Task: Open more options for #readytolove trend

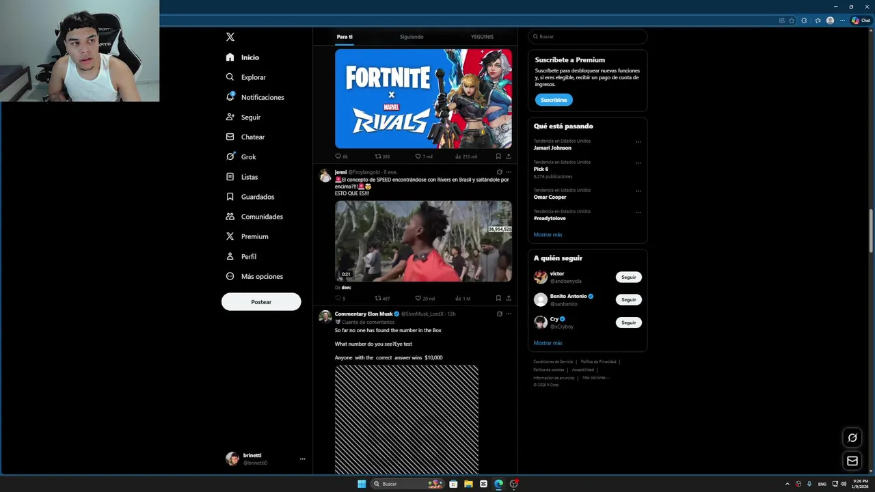Action: pos(638,213)
